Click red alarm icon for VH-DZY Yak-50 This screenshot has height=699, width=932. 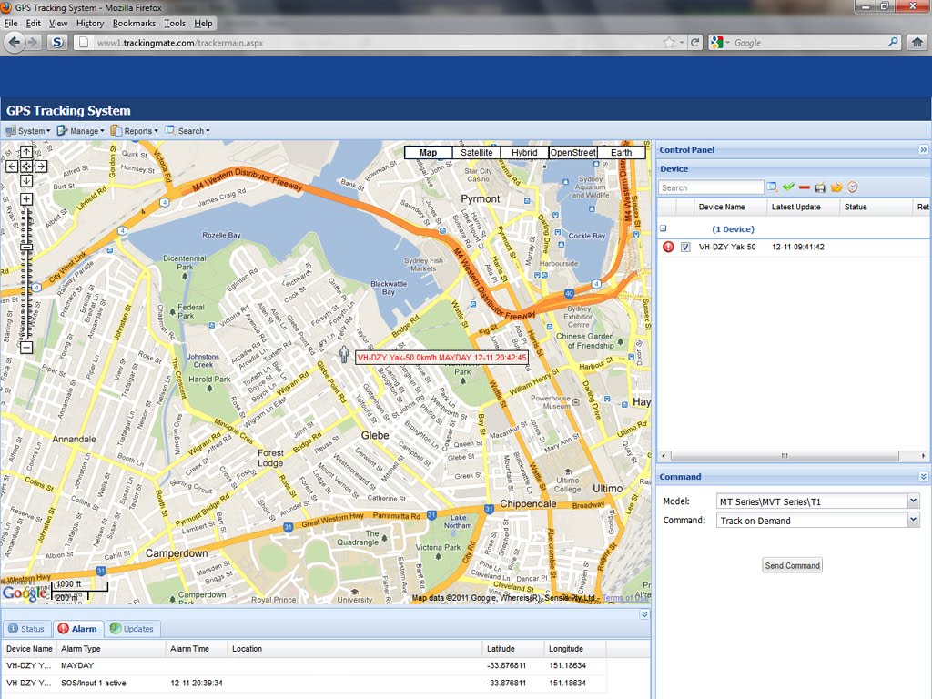pos(668,247)
